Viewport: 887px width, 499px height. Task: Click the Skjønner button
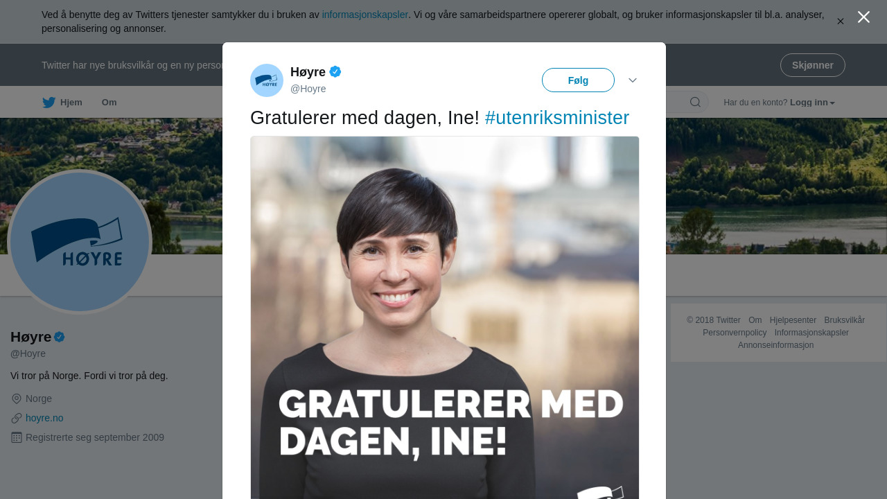point(813,65)
